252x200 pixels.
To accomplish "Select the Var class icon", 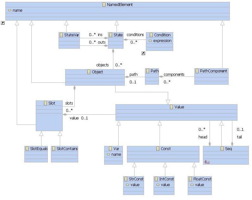I will (x=110, y=149).
